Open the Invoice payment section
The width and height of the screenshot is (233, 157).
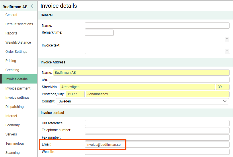click(18, 88)
